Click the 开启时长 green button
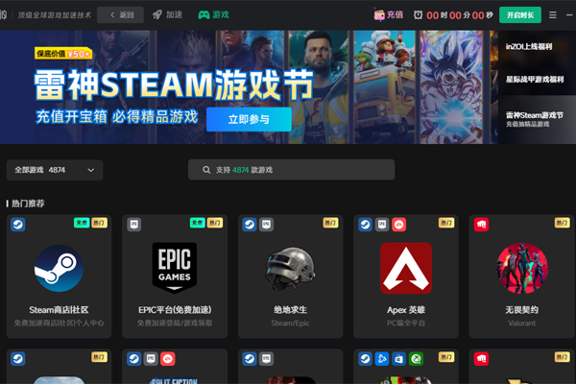Image resolution: width=576 pixels, height=384 pixels. [519, 15]
